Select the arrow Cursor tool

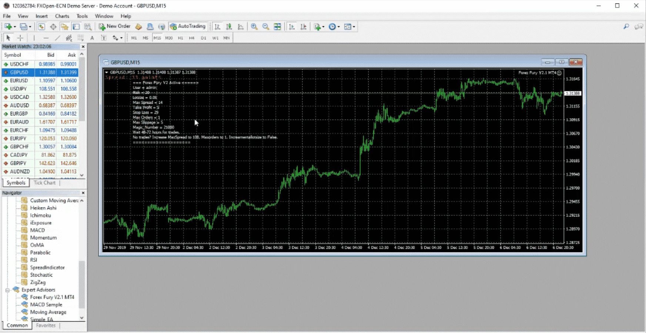pyautogui.click(x=8, y=38)
